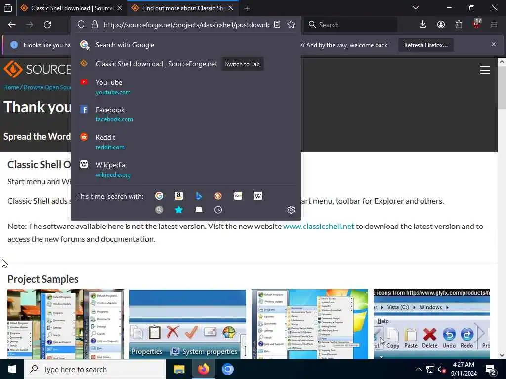506x379 pixels.
Task: Search this time with Bing
Action: click(x=199, y=196)
